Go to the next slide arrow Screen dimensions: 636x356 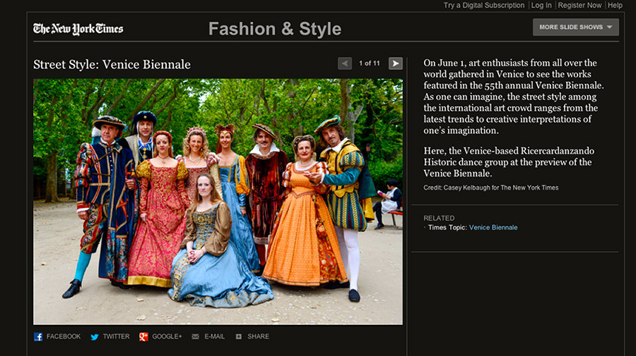[396, 63]
